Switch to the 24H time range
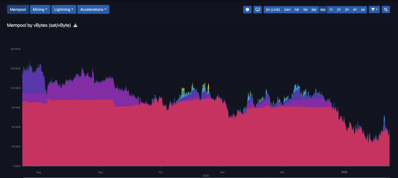Viewport: 398px width, 178px height. [x=287, y=10]
